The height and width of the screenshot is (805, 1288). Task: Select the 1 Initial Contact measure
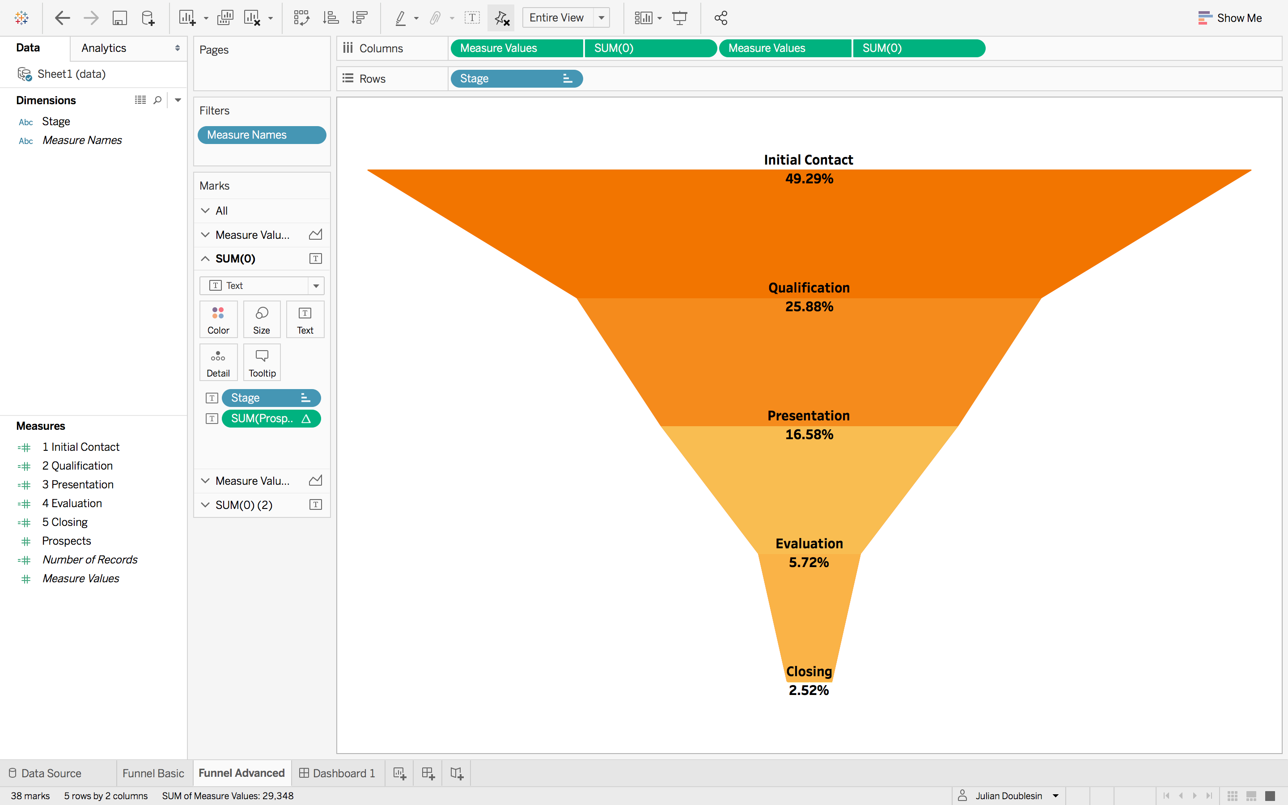[x=80, y=447]
